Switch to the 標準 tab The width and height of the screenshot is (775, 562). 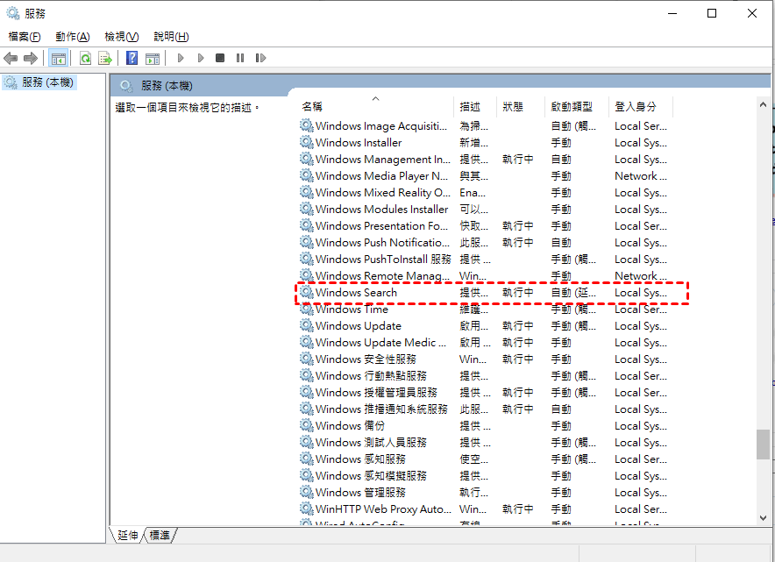click(x=160, y=536)
